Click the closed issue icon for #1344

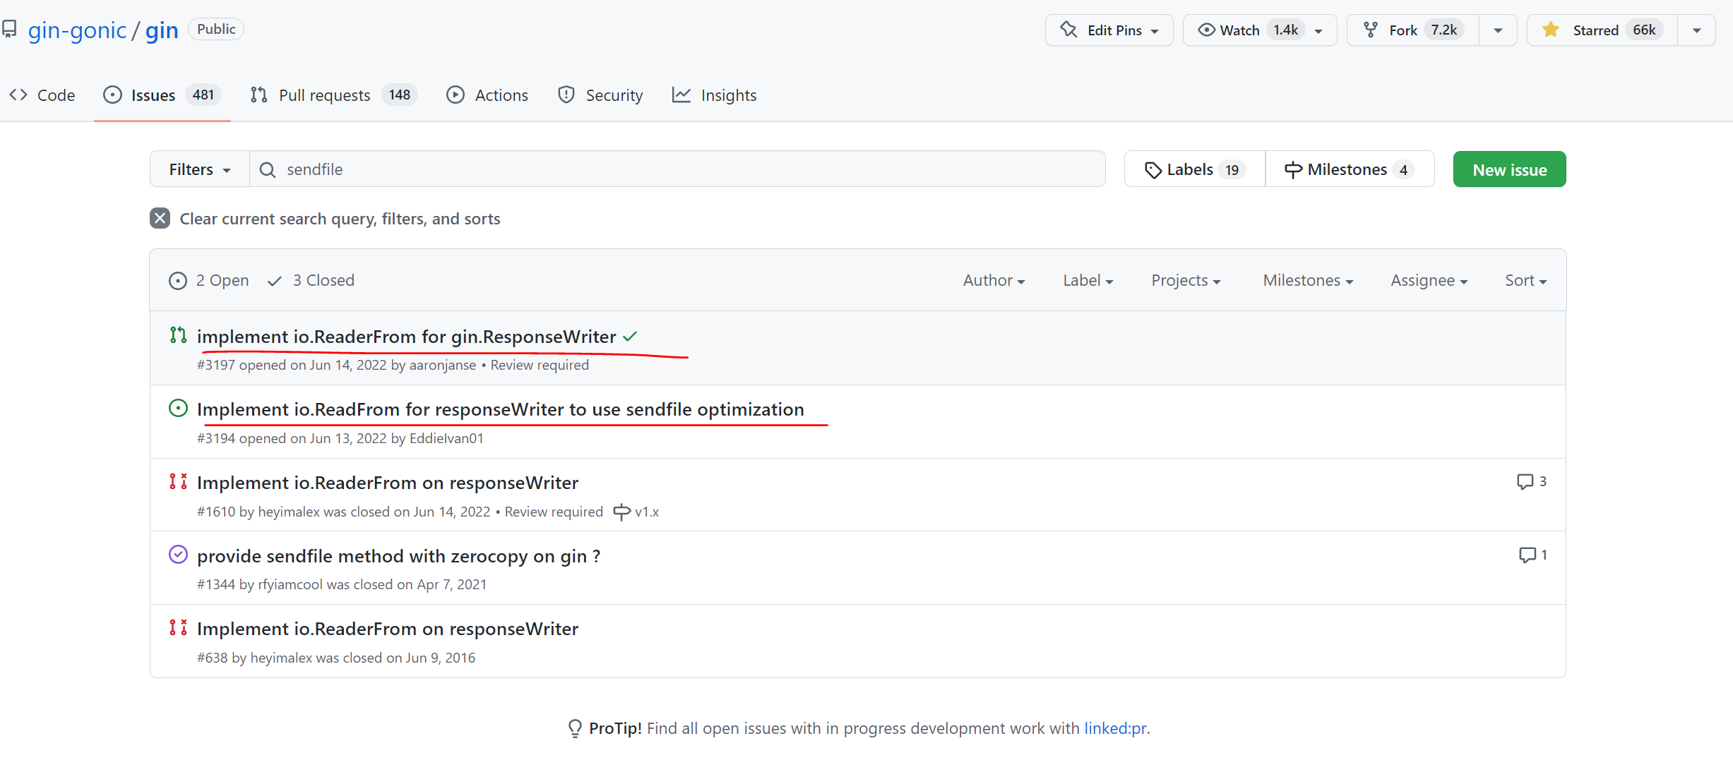[x=178, y=555]
